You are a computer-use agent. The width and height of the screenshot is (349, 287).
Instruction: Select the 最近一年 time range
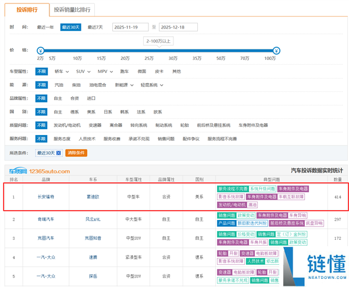[46, 27]
